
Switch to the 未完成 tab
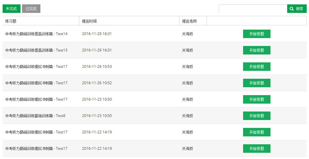[11, 9]
